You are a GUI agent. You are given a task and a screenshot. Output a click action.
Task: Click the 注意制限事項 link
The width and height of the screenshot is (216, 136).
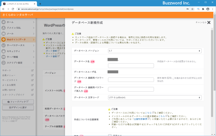click(139, 119)
